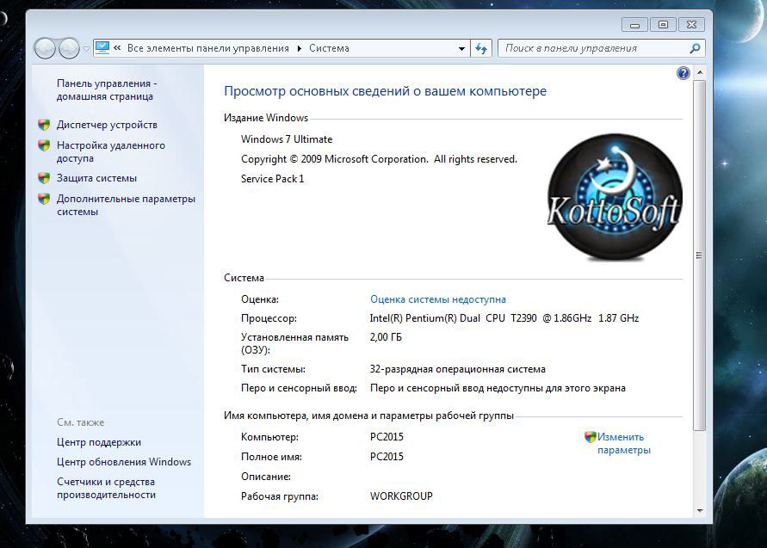Click '32-разрядная операционная система' text

click(458, 369)
